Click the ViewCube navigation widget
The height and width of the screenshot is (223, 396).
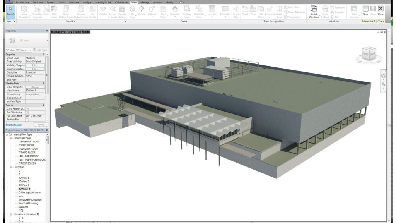click(367, 54)
